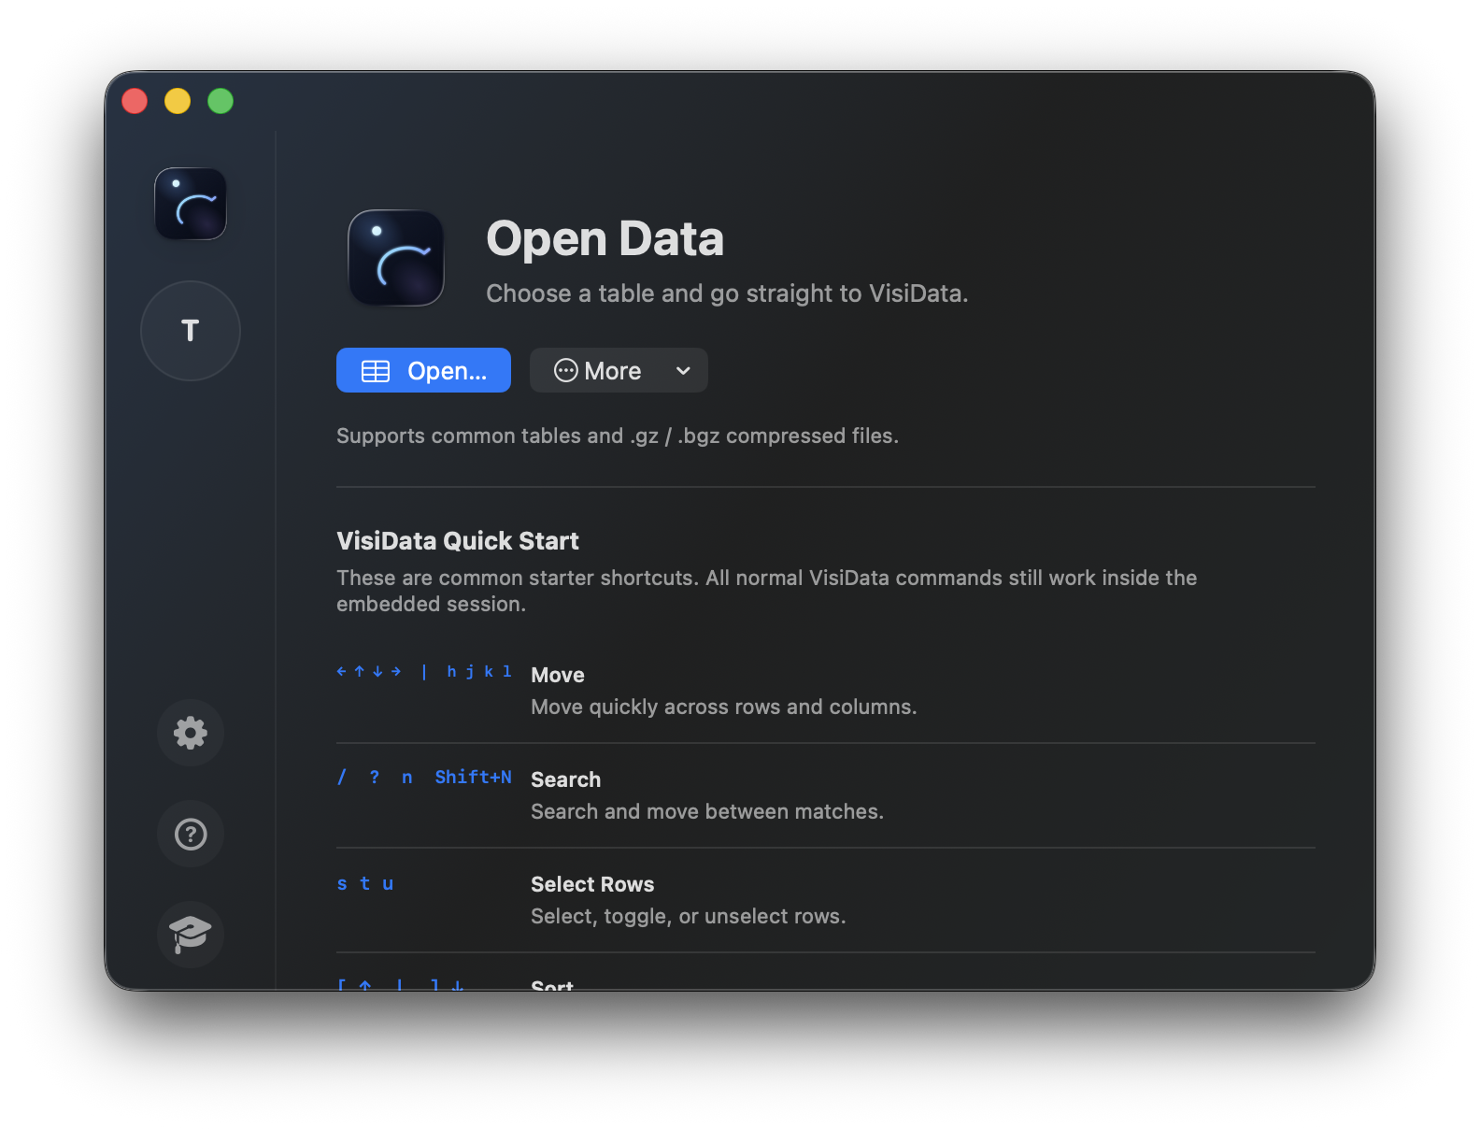
Task: Click the Open Data heading
Action: [x=605, y=238]
